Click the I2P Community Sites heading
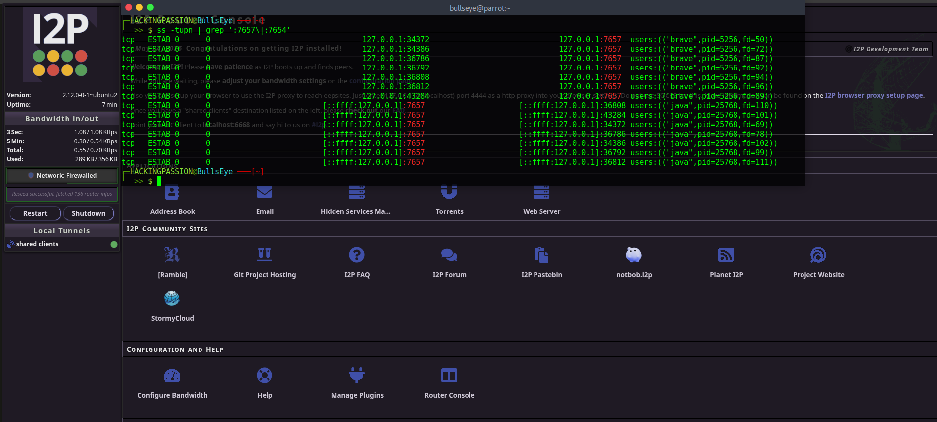Screen dimensions: 937x422 click(x=167, y=229)
